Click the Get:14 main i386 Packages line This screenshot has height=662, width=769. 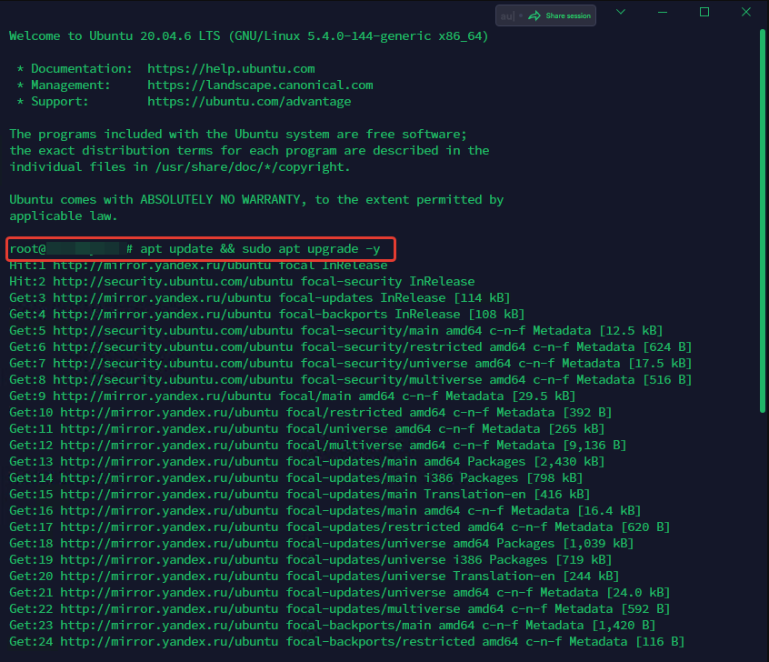(295, 478)
